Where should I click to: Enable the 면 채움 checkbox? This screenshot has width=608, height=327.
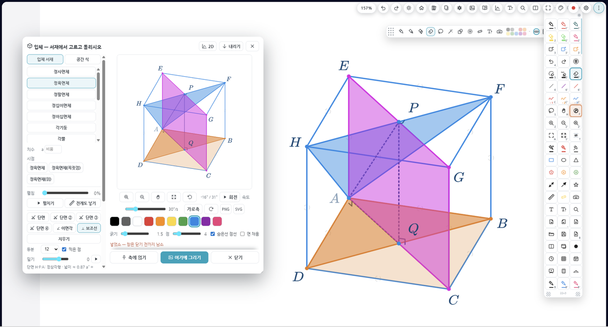pos(242,234)
